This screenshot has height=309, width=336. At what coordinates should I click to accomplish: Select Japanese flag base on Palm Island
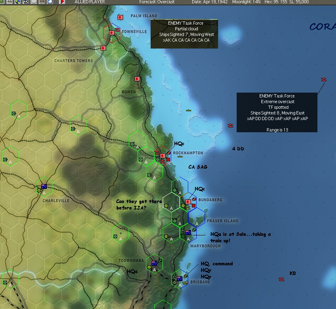pos(120,17)
